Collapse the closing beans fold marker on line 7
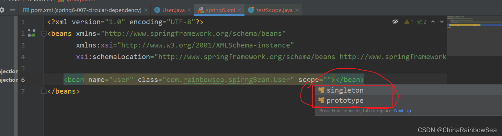Image resolution: width=502 pixels, height=136 pixels. (x=44, y=91)
